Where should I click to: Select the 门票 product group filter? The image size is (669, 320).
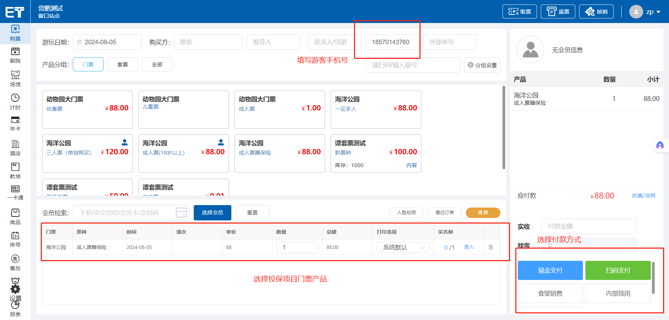pos(88,64)
